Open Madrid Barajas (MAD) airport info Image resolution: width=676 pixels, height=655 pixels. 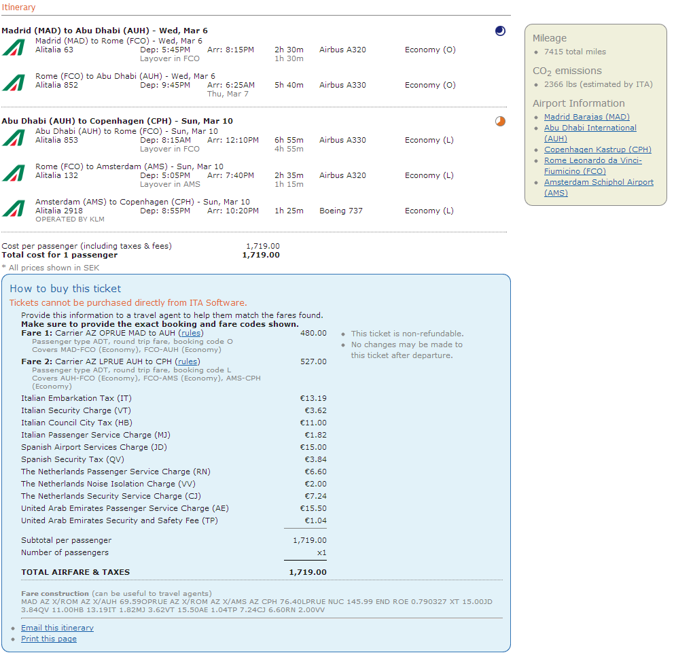pos(586,117)
